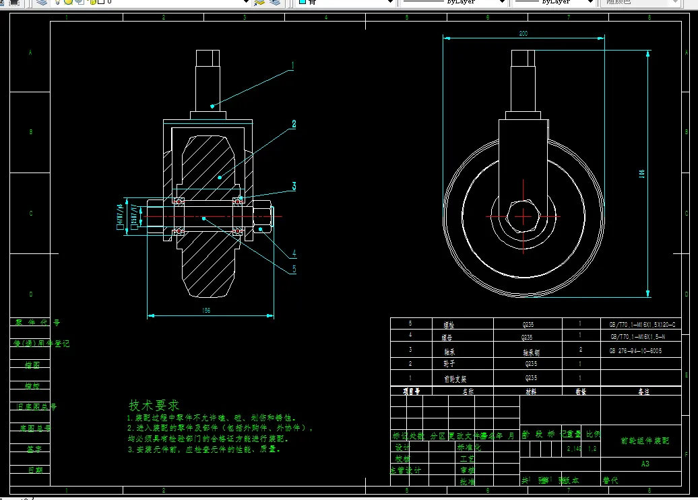Select the vertical 186 height dimension
The width and height of the screenshot is (698, 500).
pyautogui.click(x=642, y=174)
